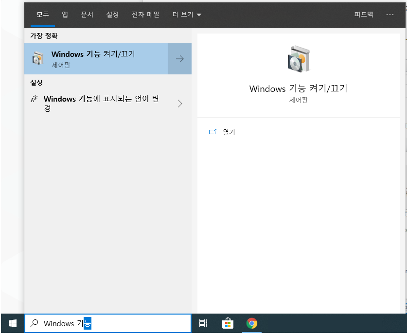Expand chevron for 언어 변경 result
This screenshot has height=334, width=407.
pyautogui.click(x=180, y=104)
